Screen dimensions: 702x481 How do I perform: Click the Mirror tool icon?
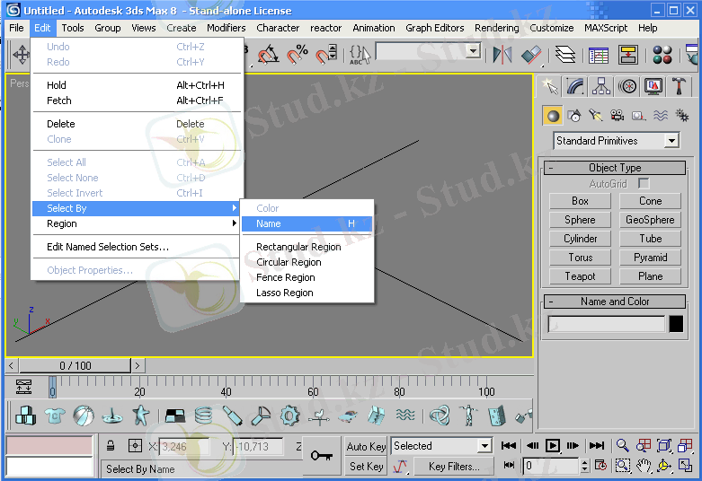tap(502, 55)
